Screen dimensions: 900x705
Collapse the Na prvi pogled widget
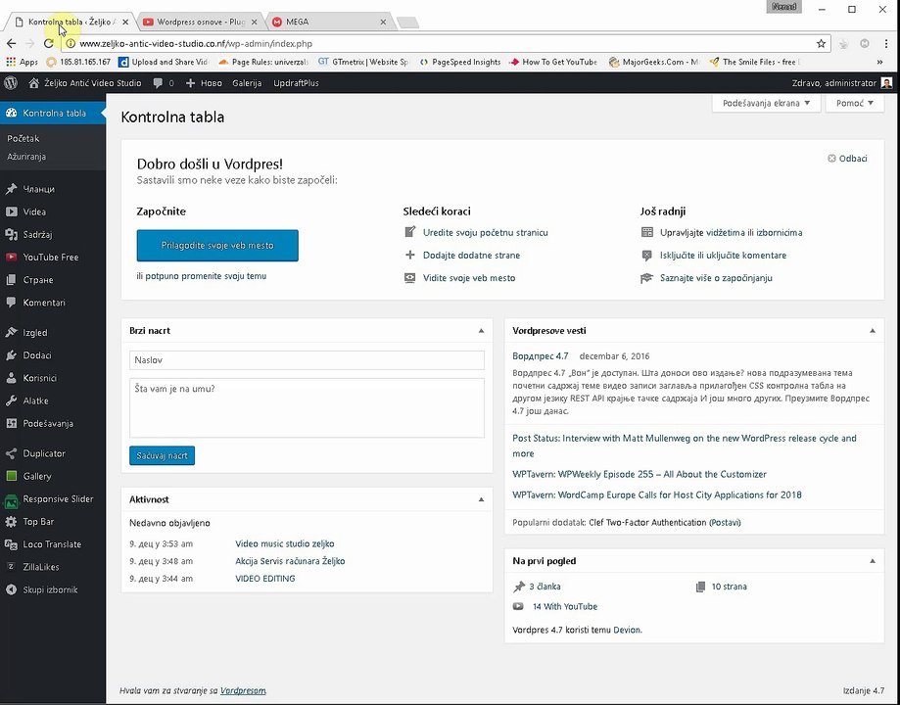[x=873, y=561]
